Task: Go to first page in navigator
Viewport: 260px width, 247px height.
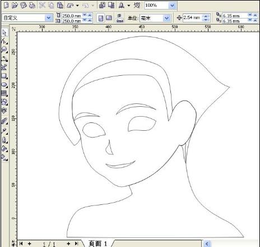Action: [21, 243]
